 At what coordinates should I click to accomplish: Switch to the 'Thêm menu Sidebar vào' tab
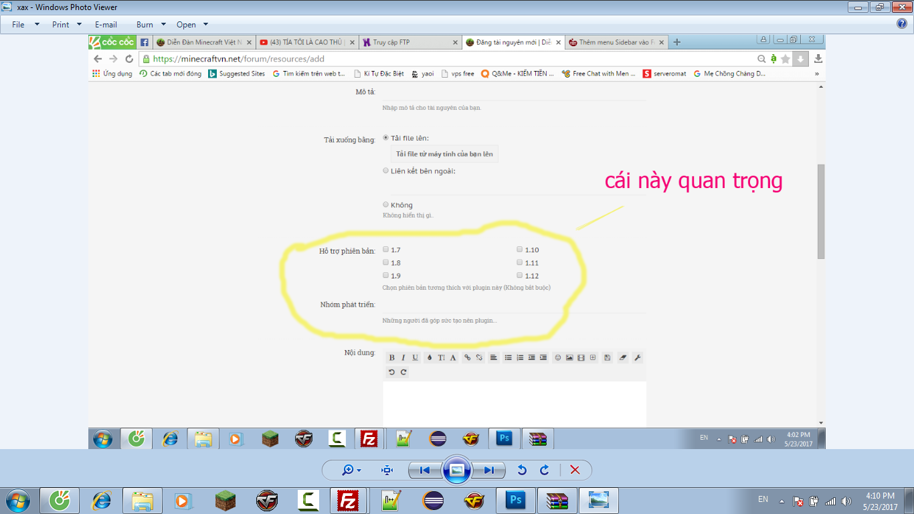pyautogui.click(x=616, y=42)
